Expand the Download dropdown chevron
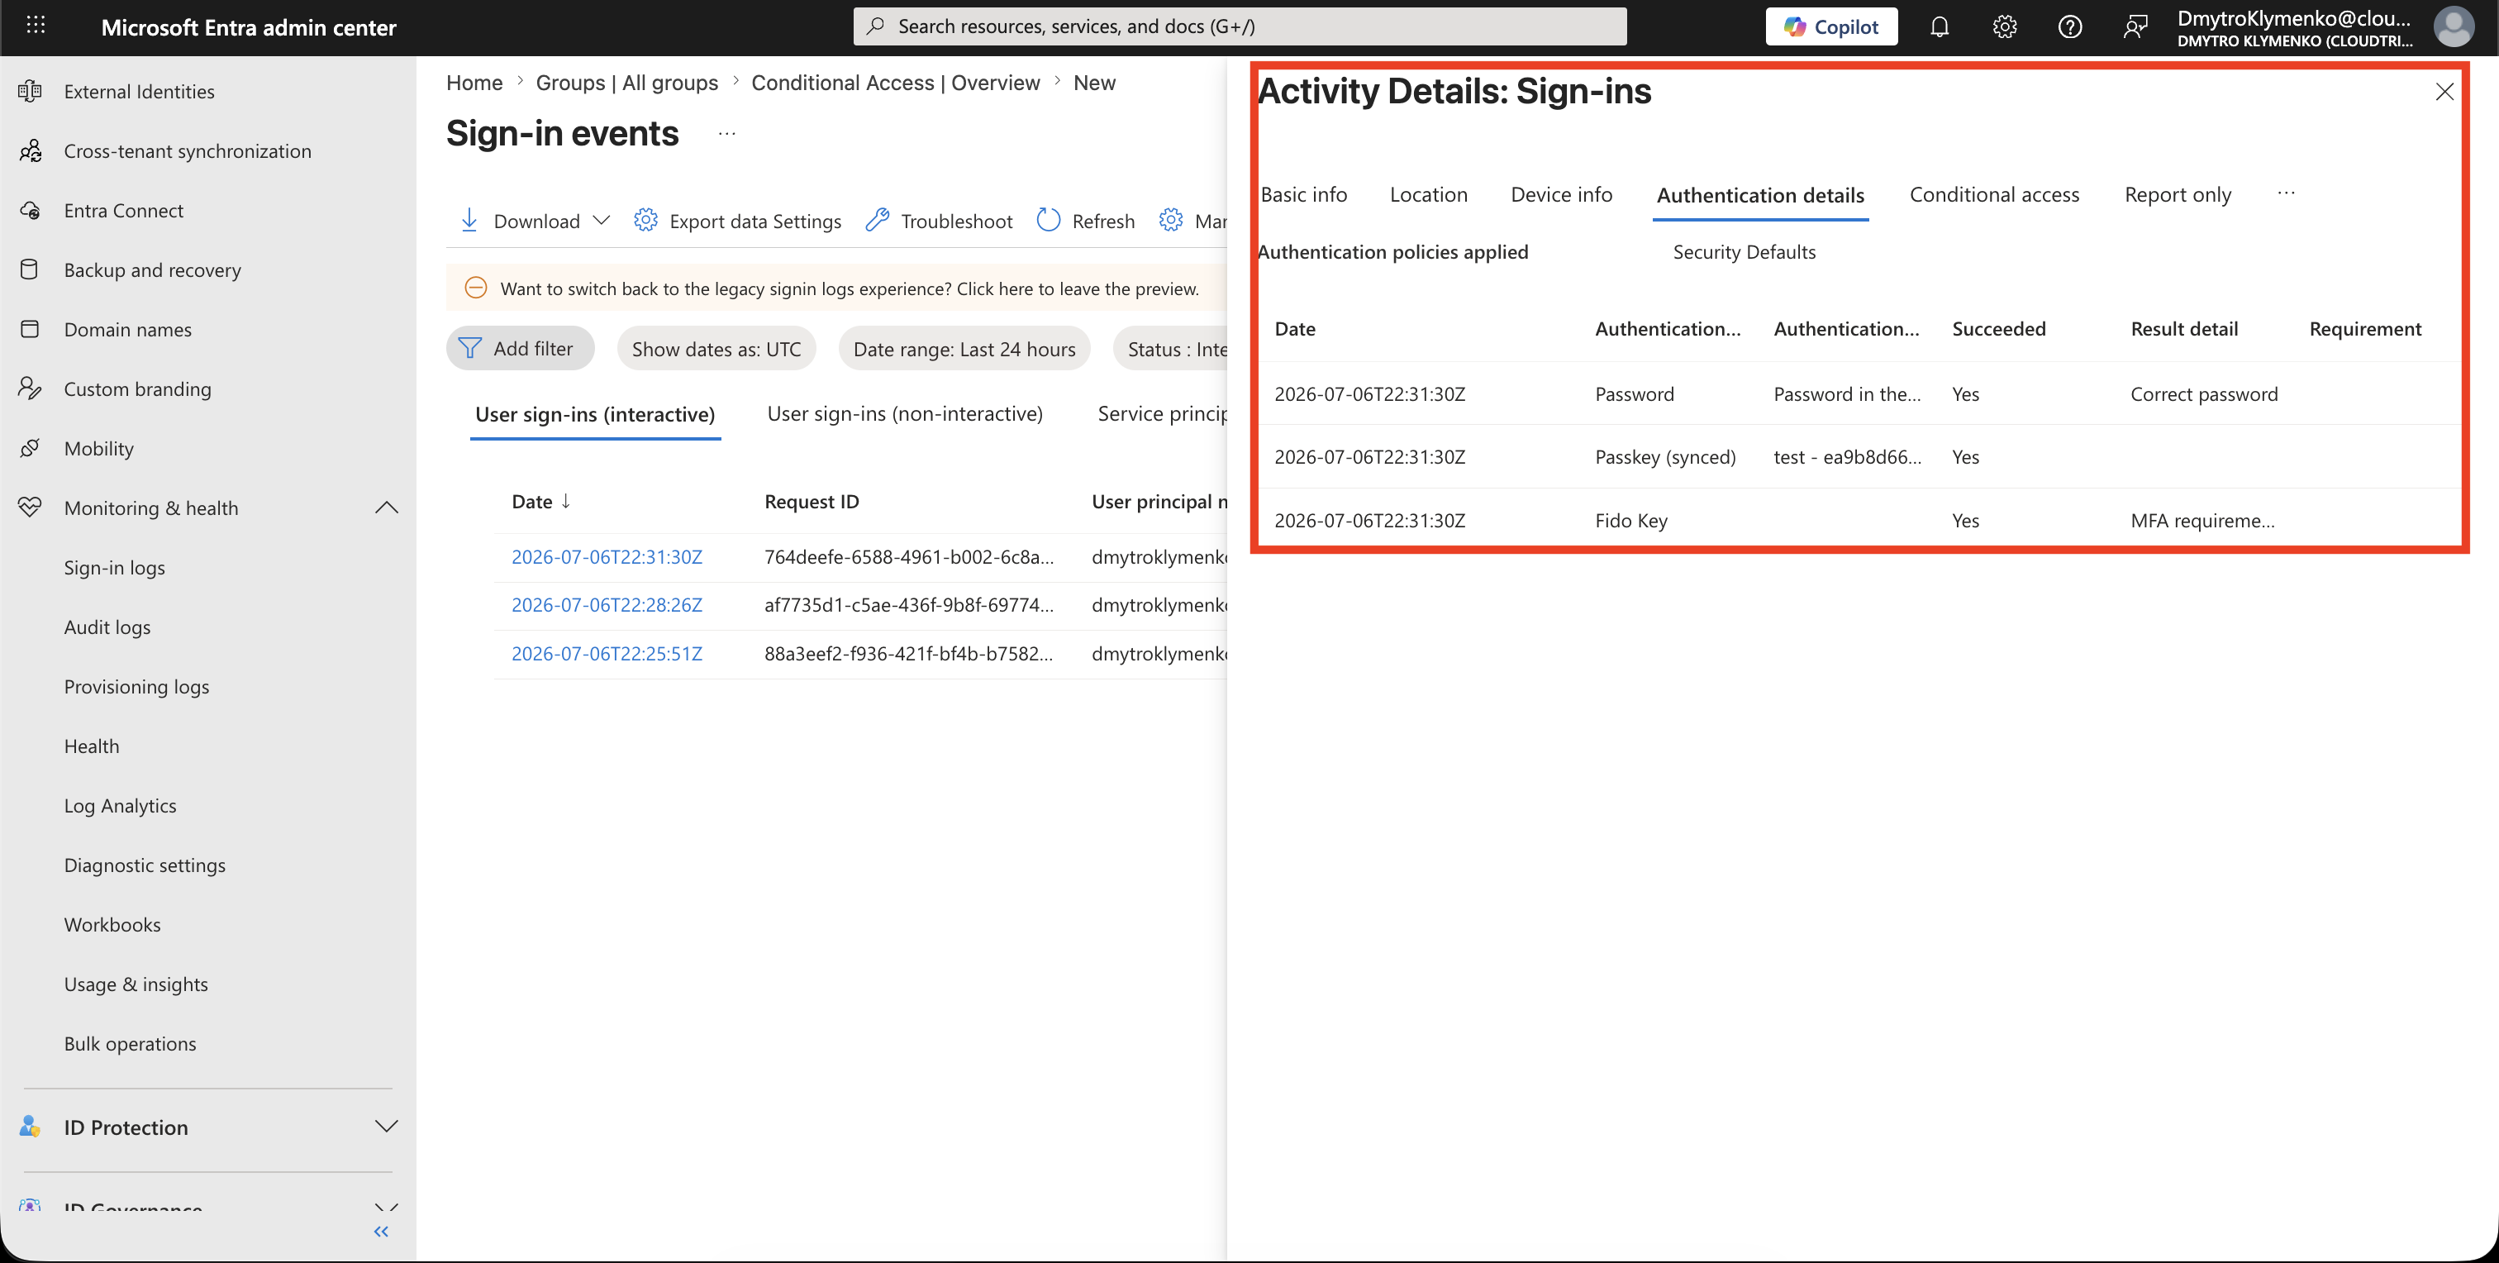This screenshot has width=2499, height=1263. coord(602,220)
